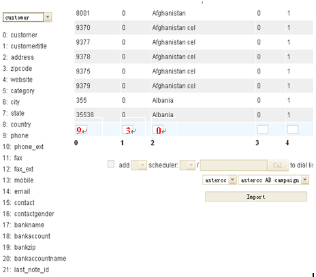Open the Cal calendar button
The width and height of the screenshot is (316, 277).
click(x=278, y=165)
